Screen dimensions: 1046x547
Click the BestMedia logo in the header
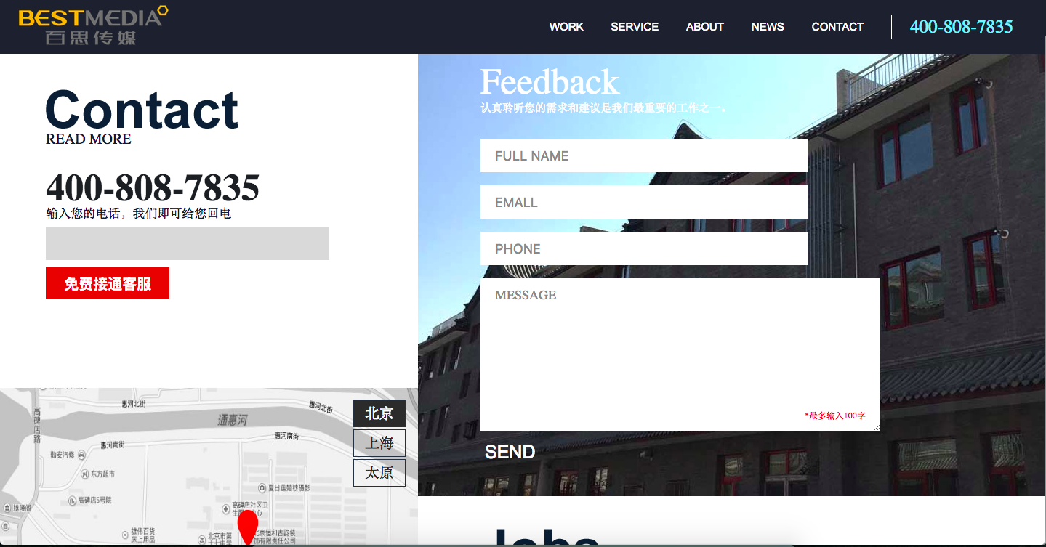[x=93, y=26]
